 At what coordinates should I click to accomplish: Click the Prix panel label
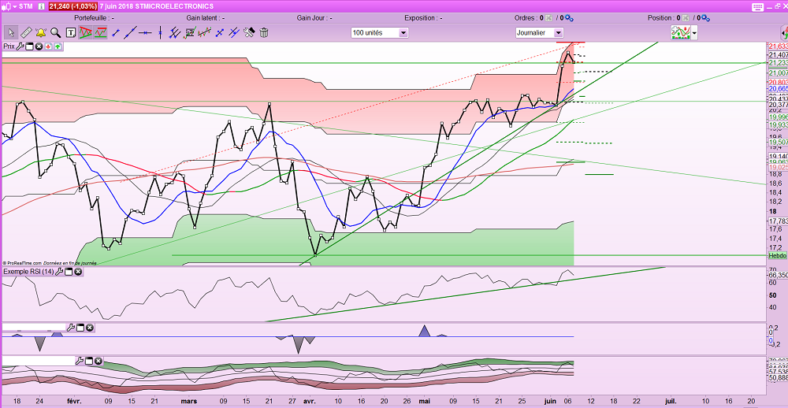(x=9, y=46)
